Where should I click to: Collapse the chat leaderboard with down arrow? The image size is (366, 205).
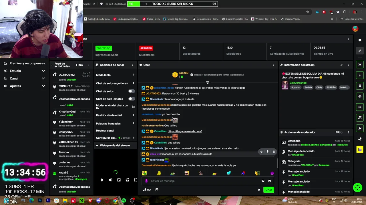[x=208, y=82]
